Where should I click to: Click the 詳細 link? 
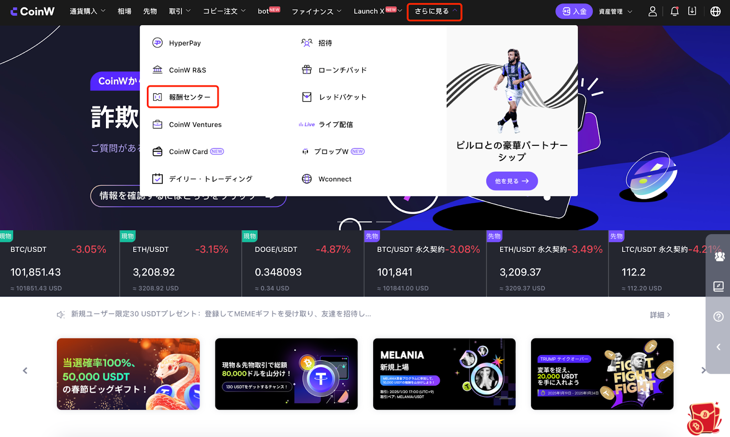660,315
